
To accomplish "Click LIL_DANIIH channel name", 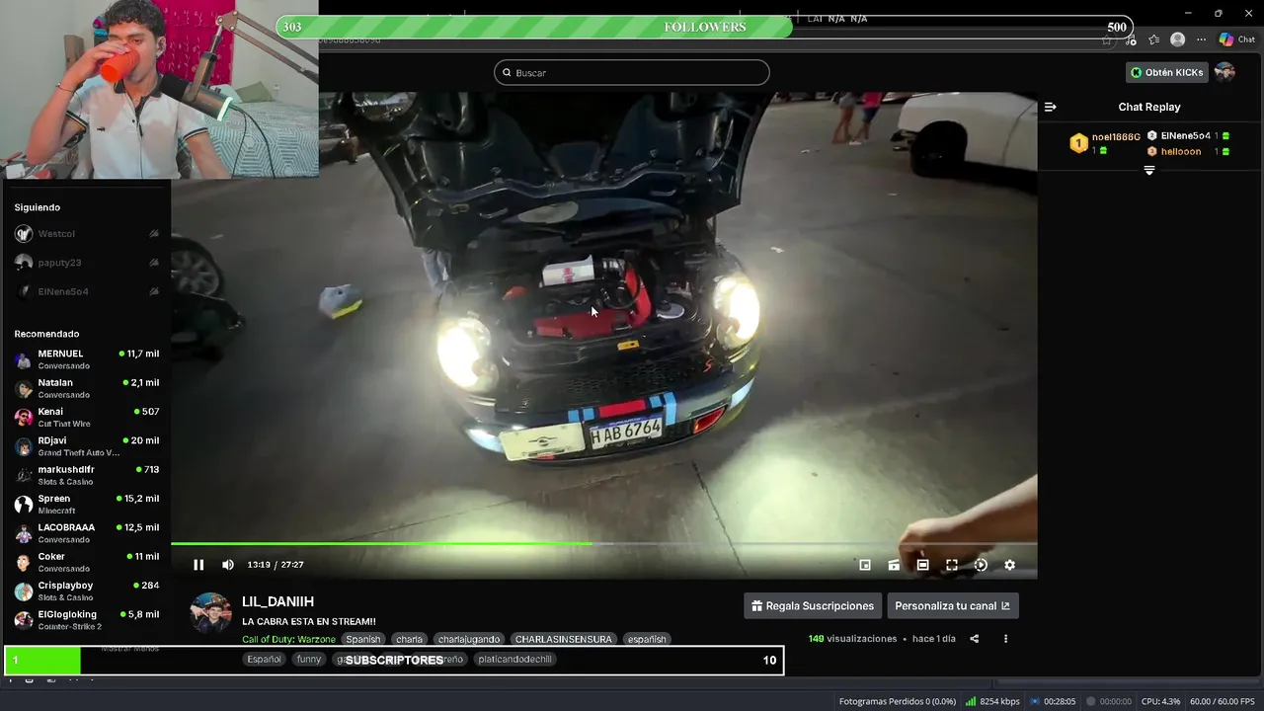I will pos(277,601).
